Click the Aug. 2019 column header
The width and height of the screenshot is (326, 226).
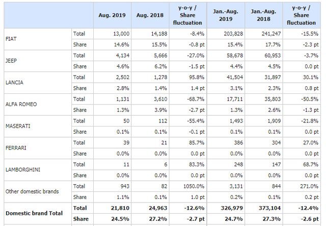point(112,15)
